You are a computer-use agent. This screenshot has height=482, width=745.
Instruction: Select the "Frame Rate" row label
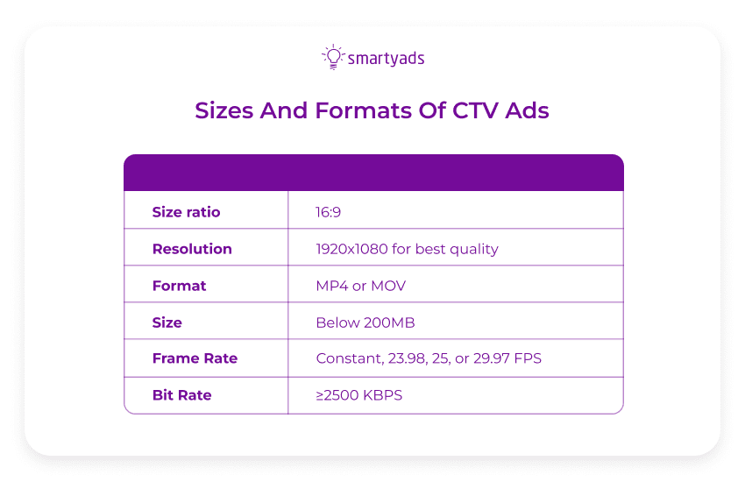click(x=195, y=358)
